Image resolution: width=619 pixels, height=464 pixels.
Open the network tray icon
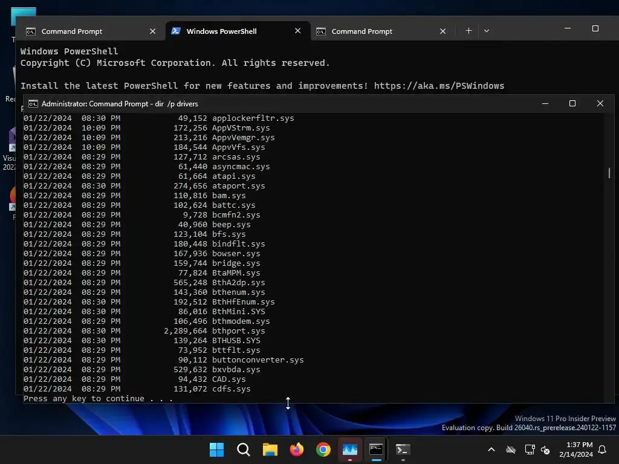pos(530,449)
